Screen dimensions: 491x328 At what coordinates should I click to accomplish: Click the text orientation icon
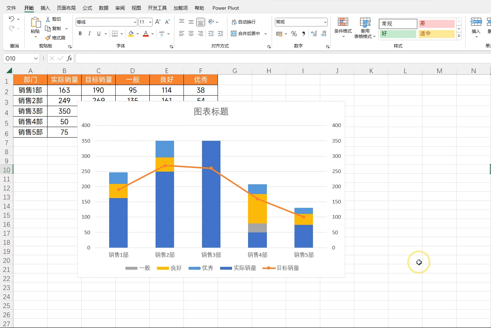tap(211, 22)
